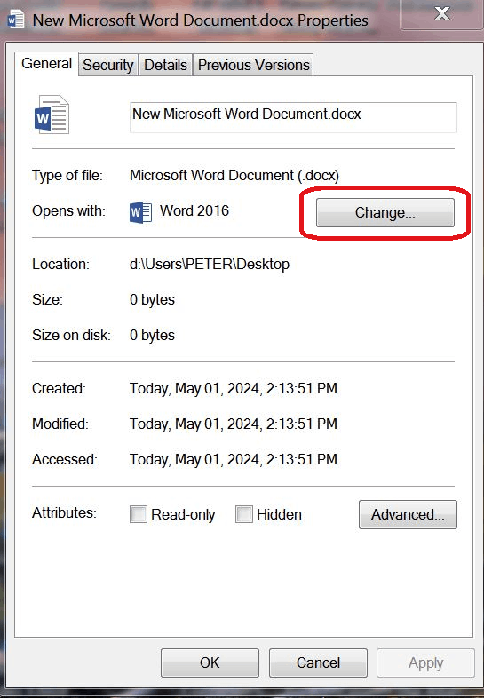Viewport: 484px width, 698px height.
Task: Click the 'Type of file:' label
Action: click(x=67, y=176)
